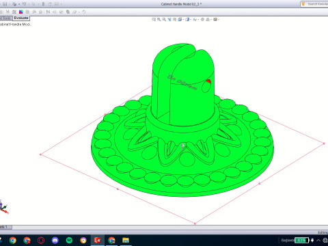Select Cabinet Handle Mod... in the feature tree

point(16,25)
